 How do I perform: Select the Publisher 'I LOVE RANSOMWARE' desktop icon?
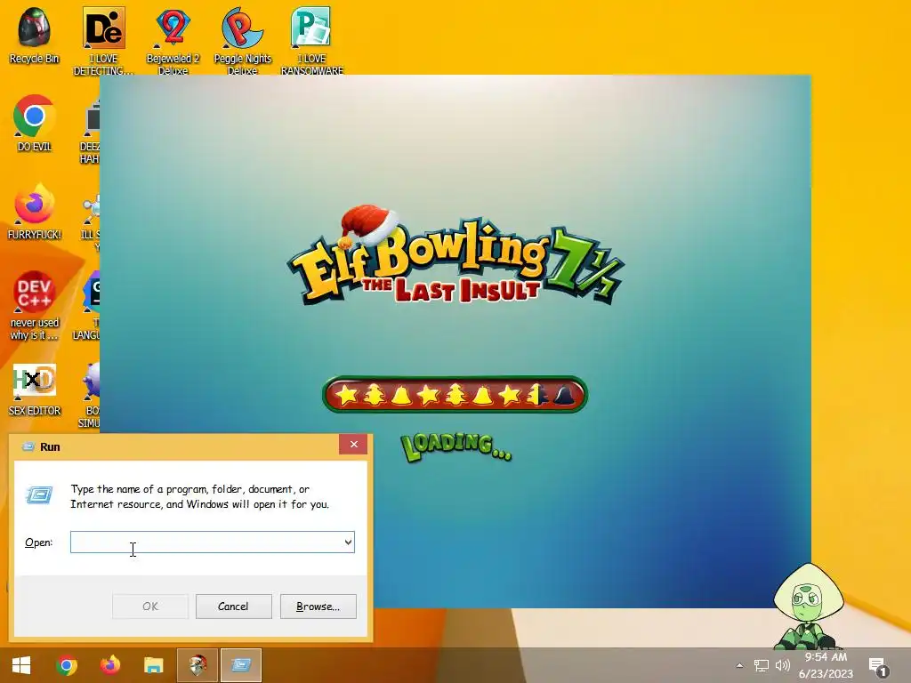point(312,41)
